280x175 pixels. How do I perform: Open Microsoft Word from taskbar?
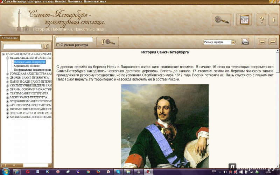[38, 171]
